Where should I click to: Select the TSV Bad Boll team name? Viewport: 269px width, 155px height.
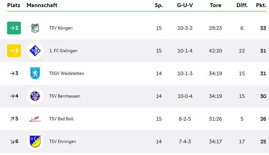tap(61, 119)
